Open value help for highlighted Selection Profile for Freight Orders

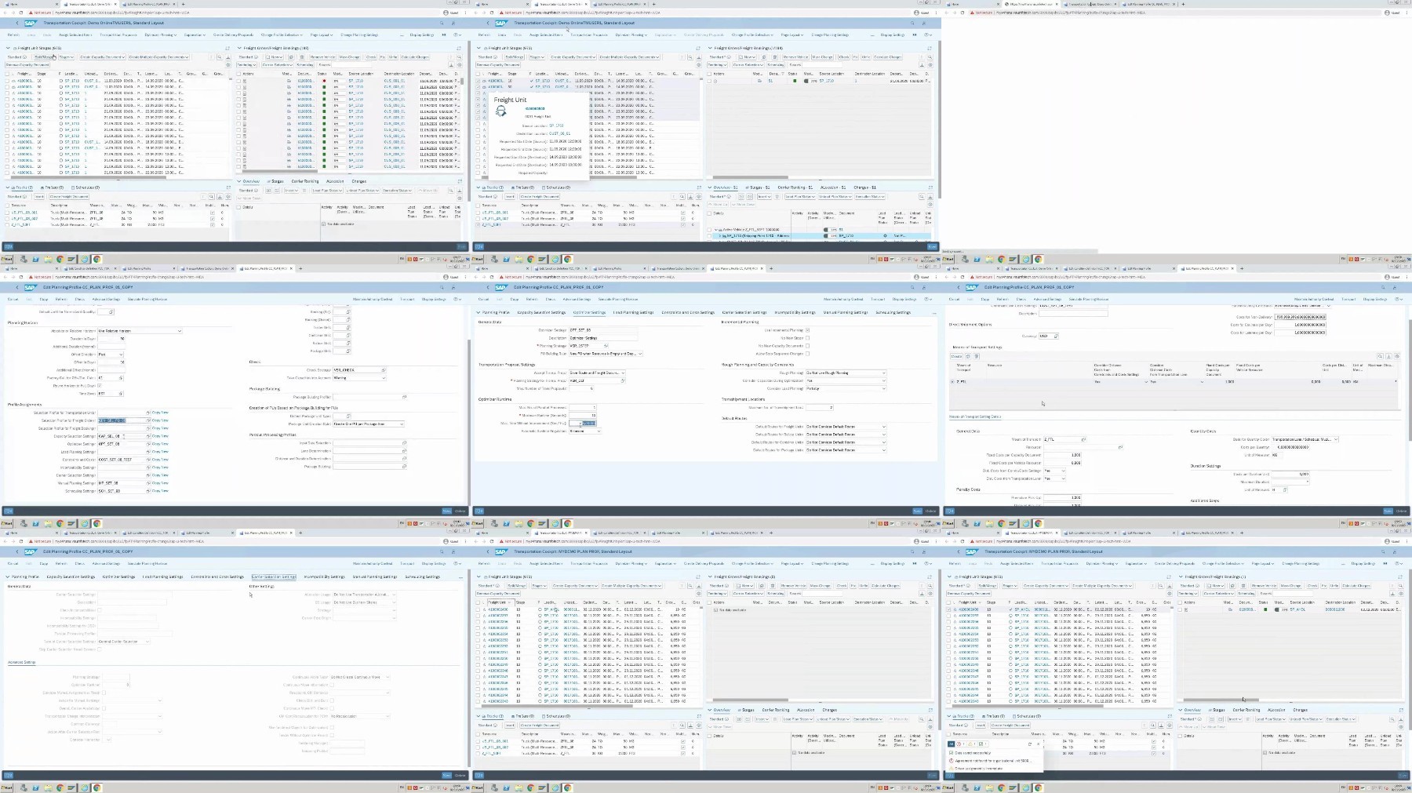(147, 420)
